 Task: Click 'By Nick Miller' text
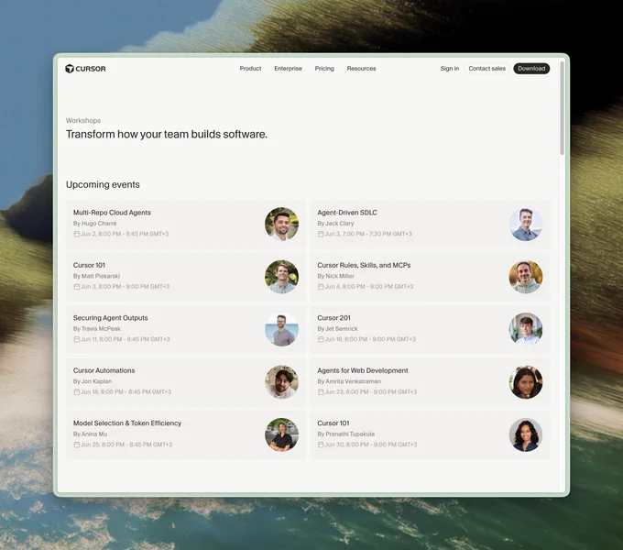coord(335,276)
